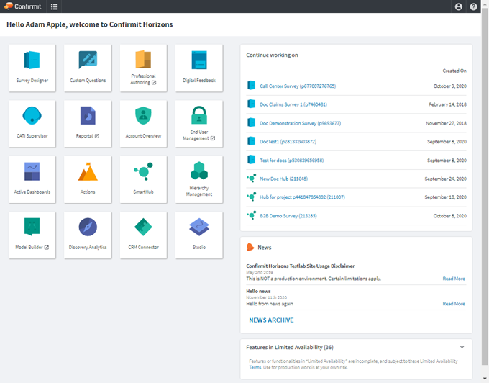
Task: Open the SmartHub tile
Action: coord(143,179)
